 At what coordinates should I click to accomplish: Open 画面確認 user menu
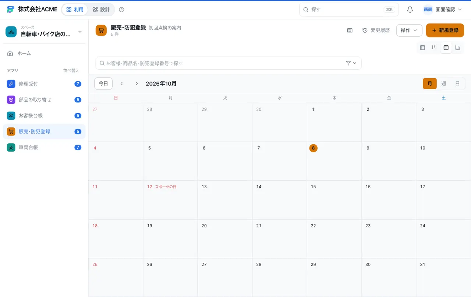(x=443, y=10)
